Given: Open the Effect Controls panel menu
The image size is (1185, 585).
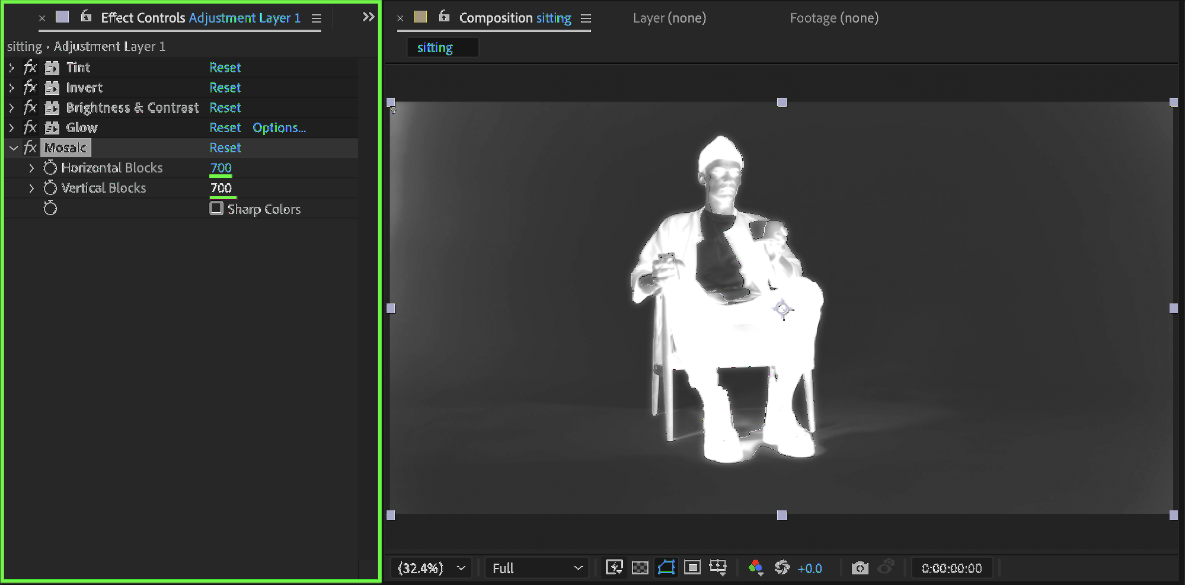Looking at the screenshot, I should click(x=317, y=18).
